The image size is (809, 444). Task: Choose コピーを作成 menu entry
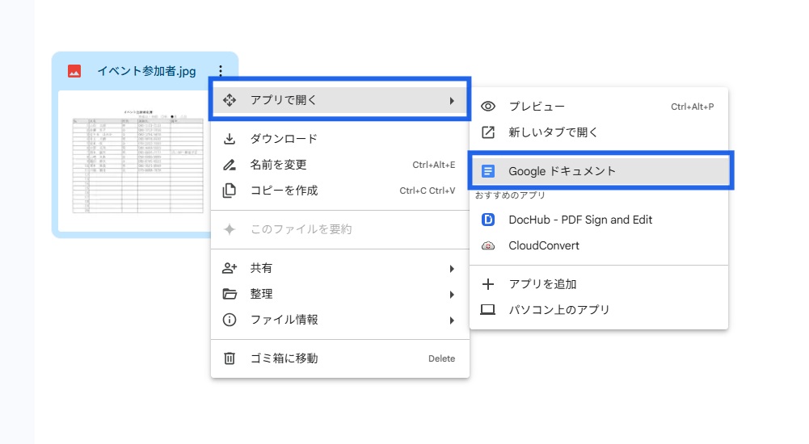click(x=284, y=191)
